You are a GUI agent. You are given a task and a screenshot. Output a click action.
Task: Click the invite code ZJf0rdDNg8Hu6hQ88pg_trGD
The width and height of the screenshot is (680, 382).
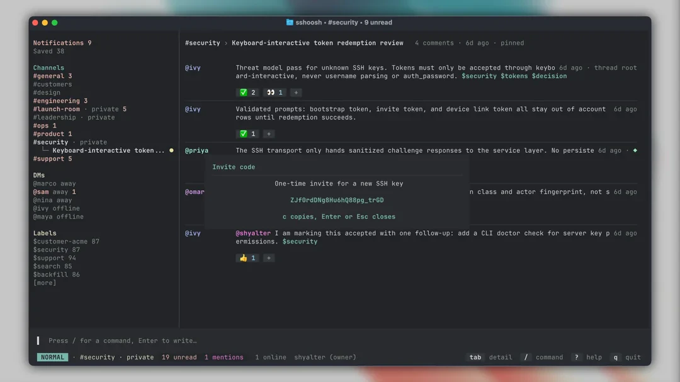337,200
